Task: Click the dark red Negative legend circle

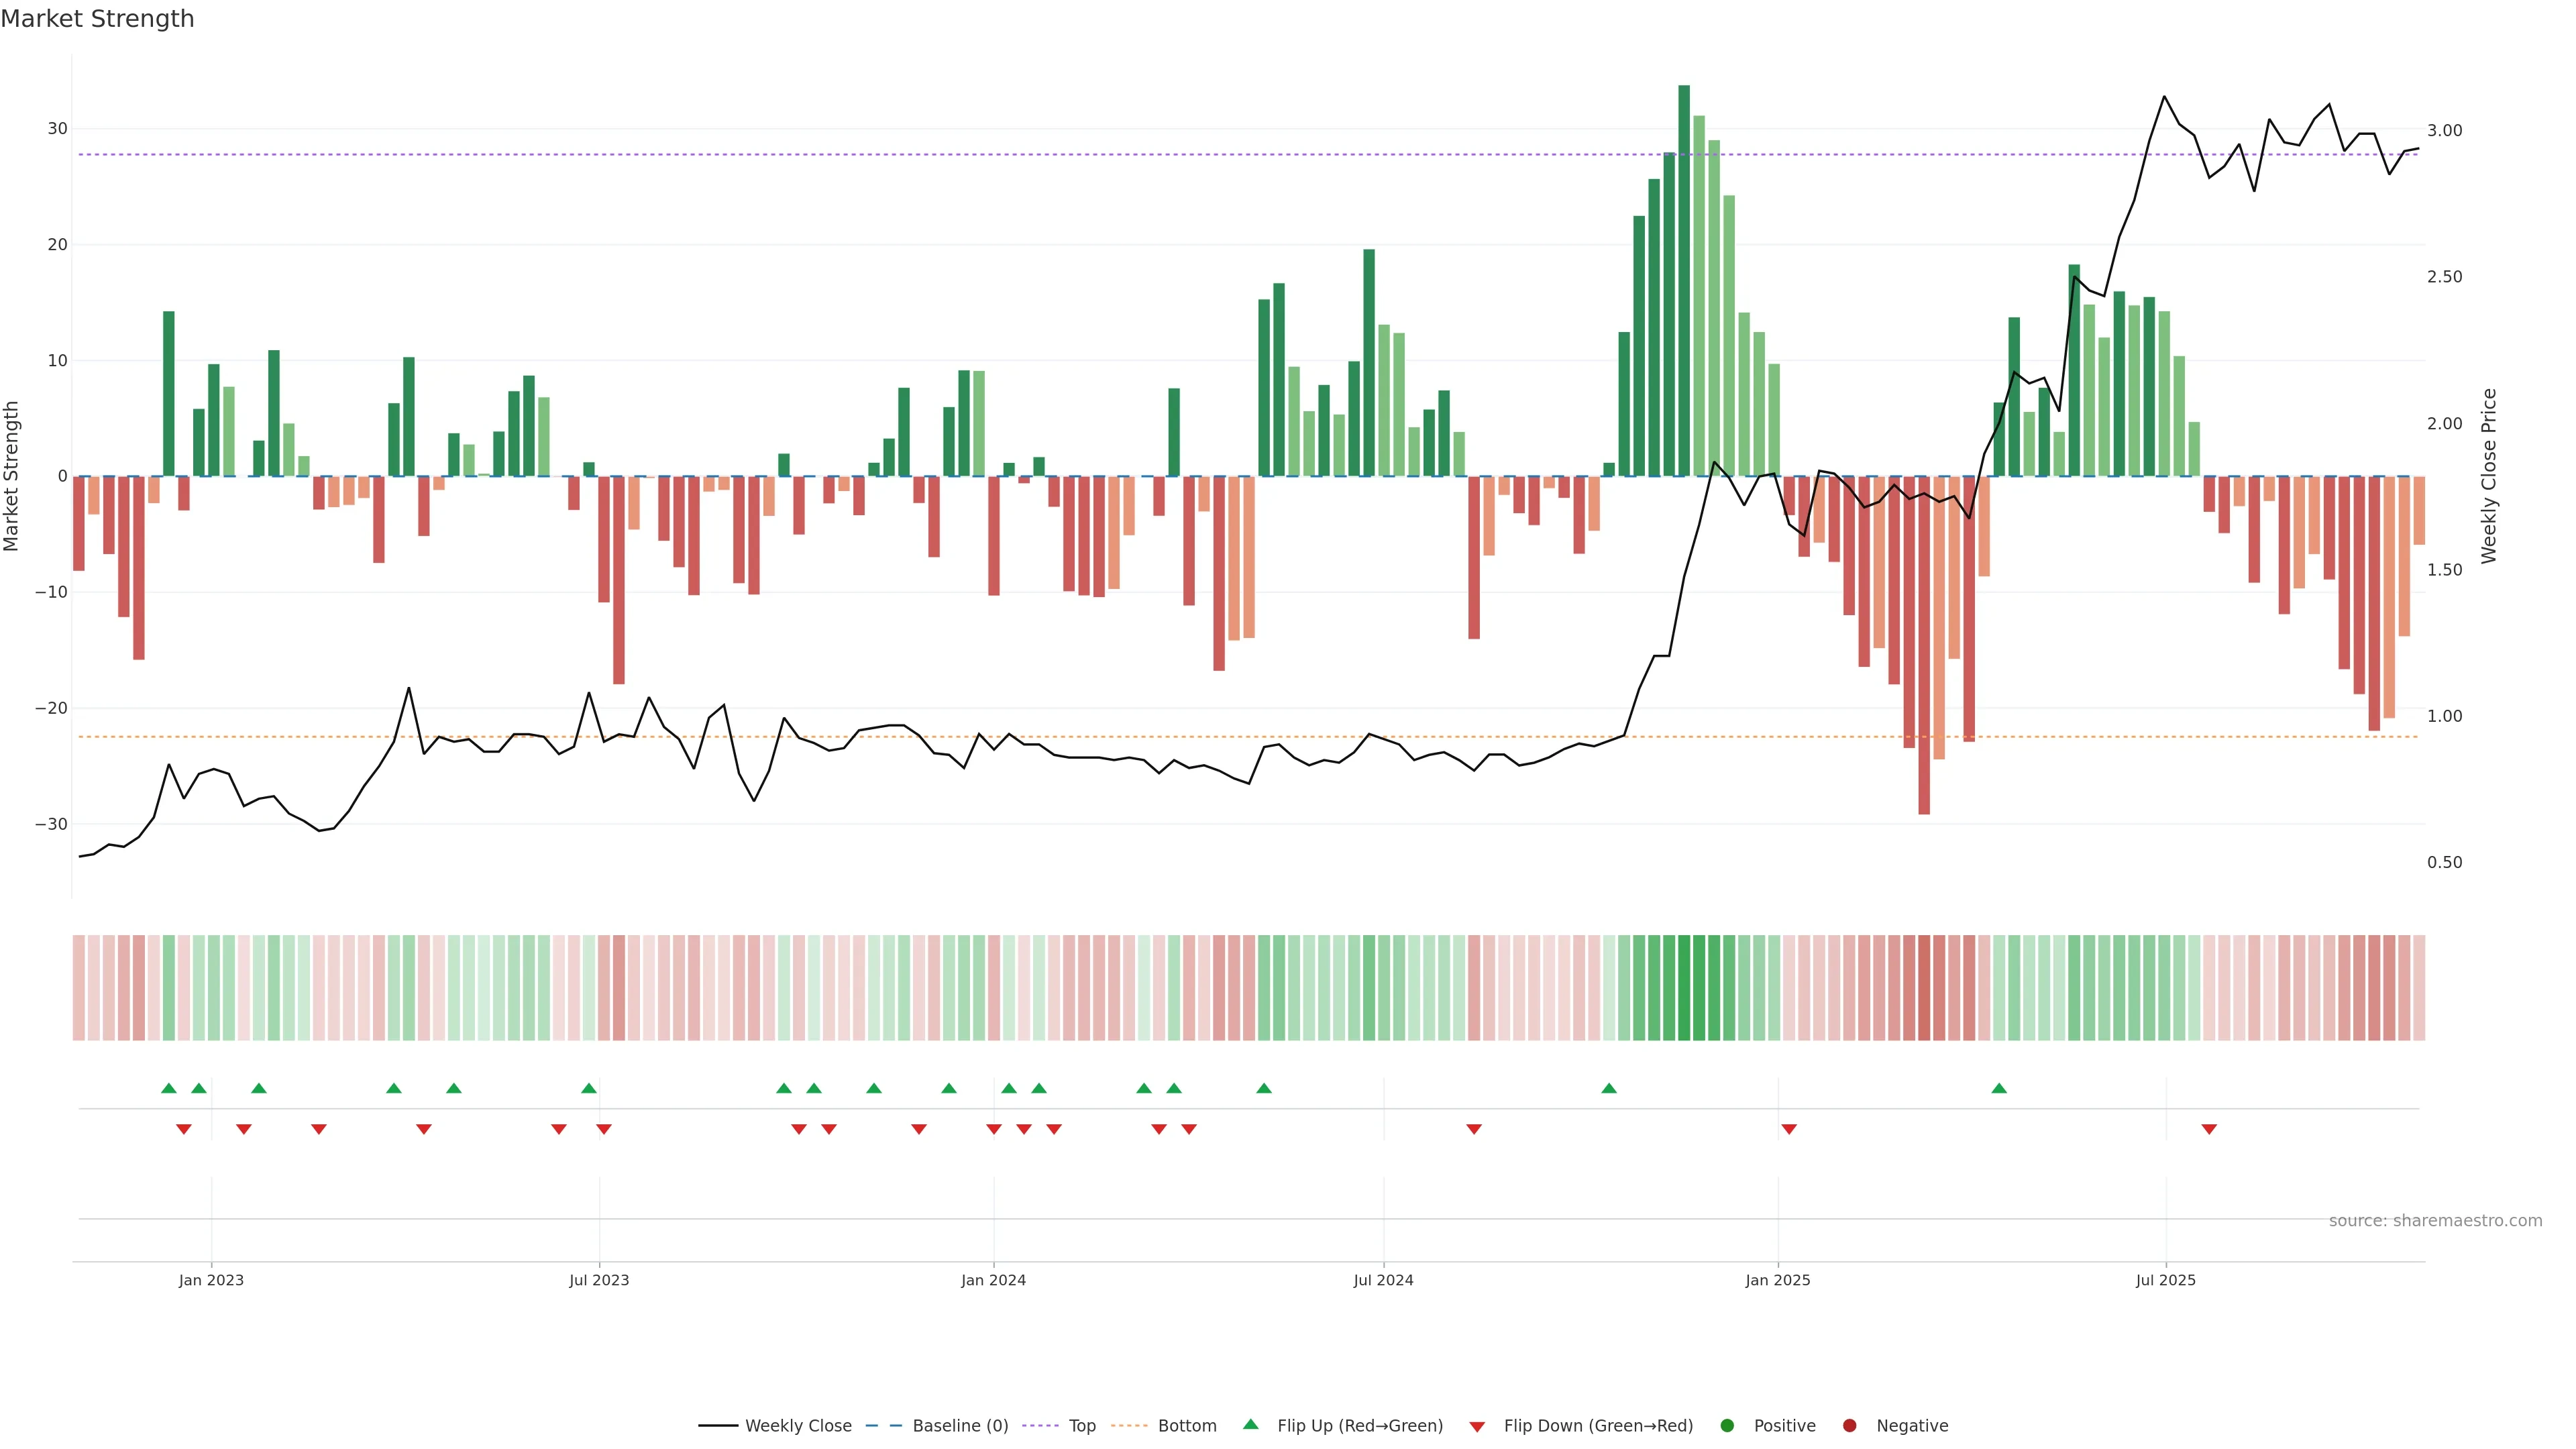Action: pos(1849,1426)
